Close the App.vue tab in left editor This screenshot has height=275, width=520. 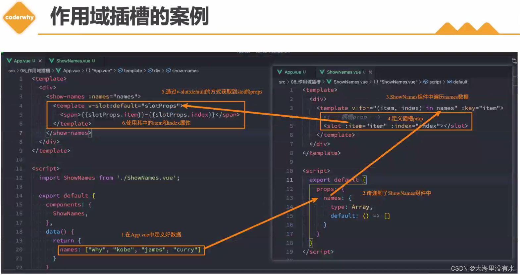click(40, 61)
